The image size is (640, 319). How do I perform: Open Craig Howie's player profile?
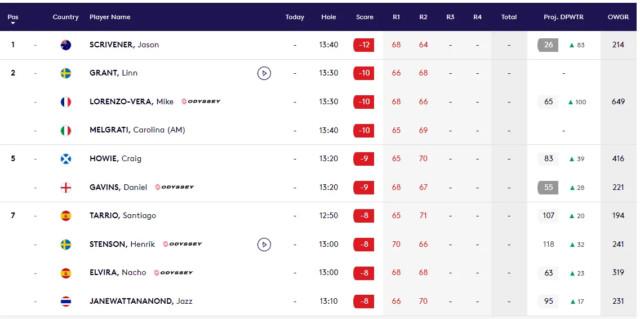pos(115,159)
